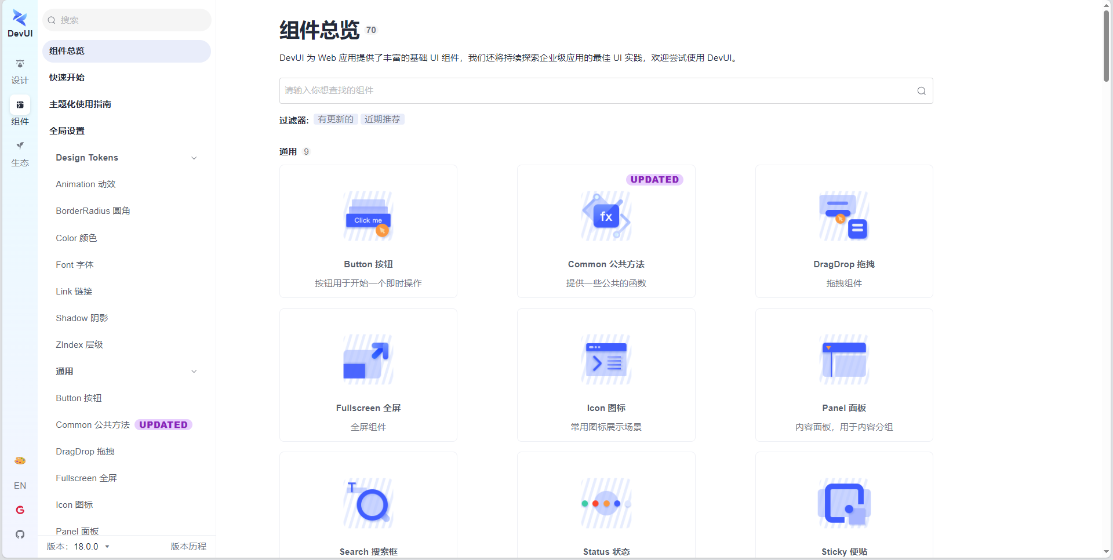Open the Fullscreen 全屏 card illustration
This screenshot has width=1113, height=560.
(368, 359)
